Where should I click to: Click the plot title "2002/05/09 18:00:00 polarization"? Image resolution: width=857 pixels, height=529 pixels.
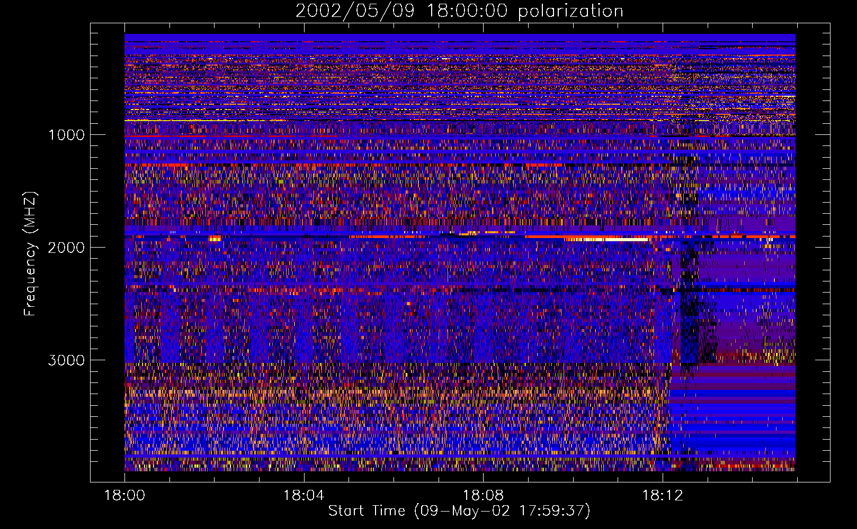click(459, 11)
